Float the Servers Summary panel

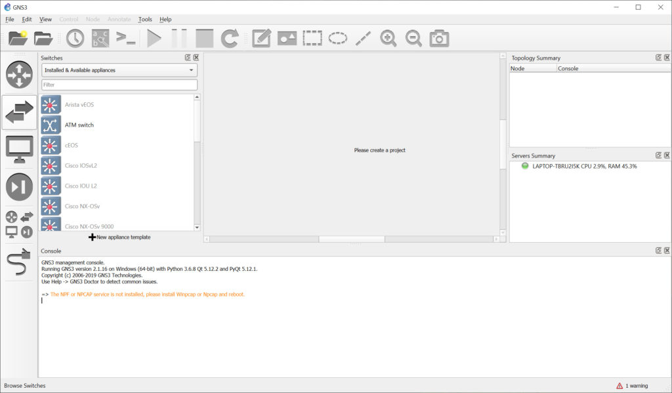[x=659, y=155]
